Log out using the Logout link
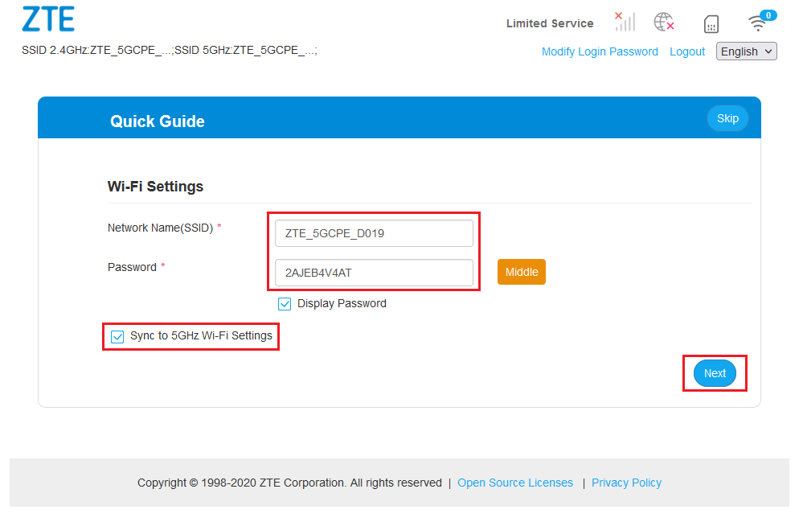The image size is (803, 526). pos(687,51)
